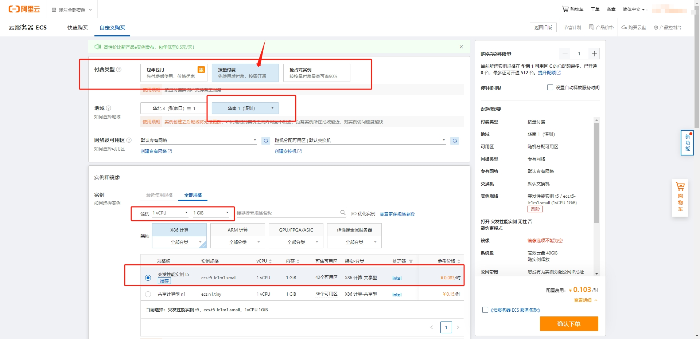This screenshot has width=700, height=339.
Task: Expand 全部分类 under GPU/FPGA/ASIC
Action: click(x=296, y=242)
